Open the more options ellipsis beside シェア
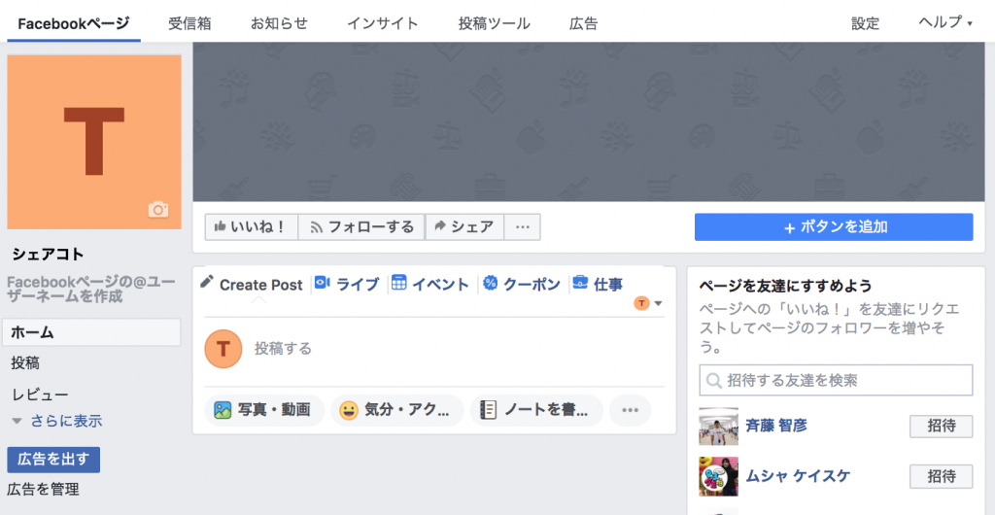 [522, 227]
